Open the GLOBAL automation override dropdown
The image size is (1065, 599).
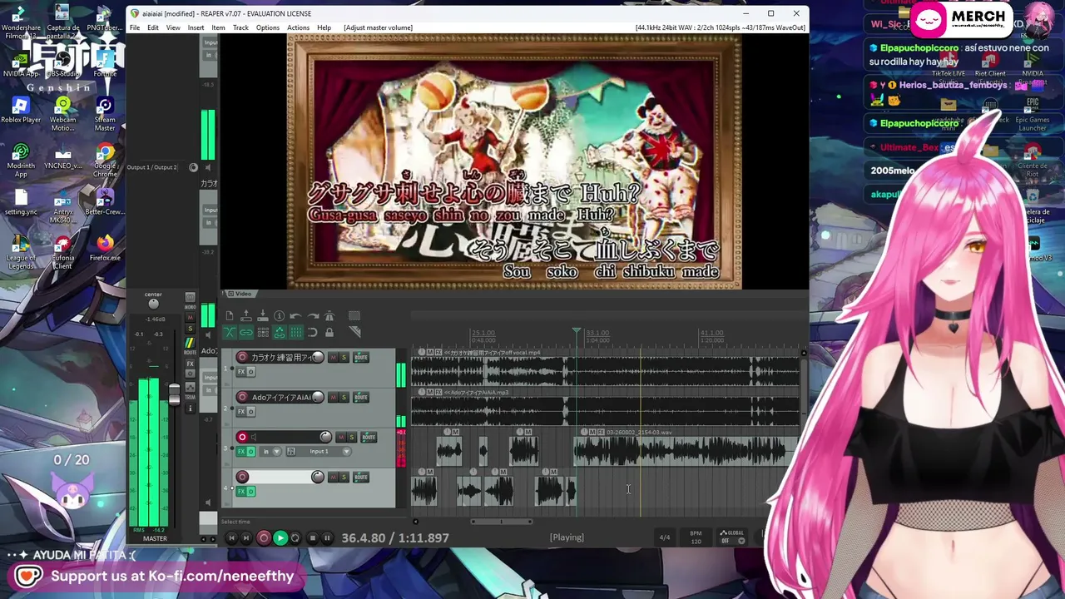pyautogui.click(x=734, y=537)
